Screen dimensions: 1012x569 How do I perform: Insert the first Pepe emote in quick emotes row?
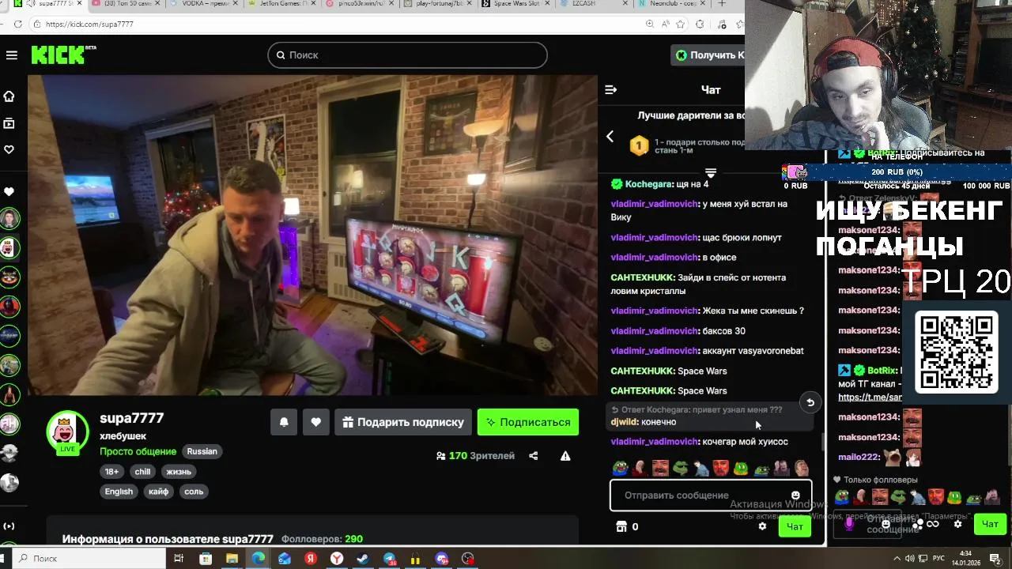click(620, 468)
